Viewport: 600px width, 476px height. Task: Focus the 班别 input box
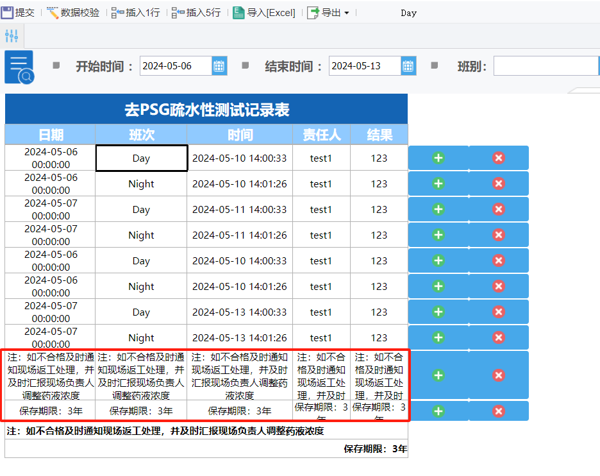coord(546,66)
